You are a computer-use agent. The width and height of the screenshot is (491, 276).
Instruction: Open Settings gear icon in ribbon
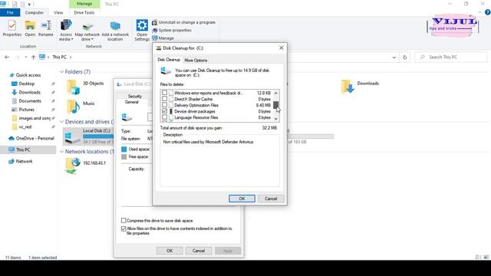pyautogui.click(x=142, y=30)
